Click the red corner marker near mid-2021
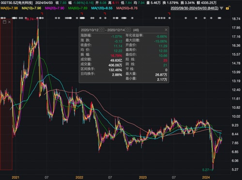This screenshot has height=180, width=242. point(42,14)
